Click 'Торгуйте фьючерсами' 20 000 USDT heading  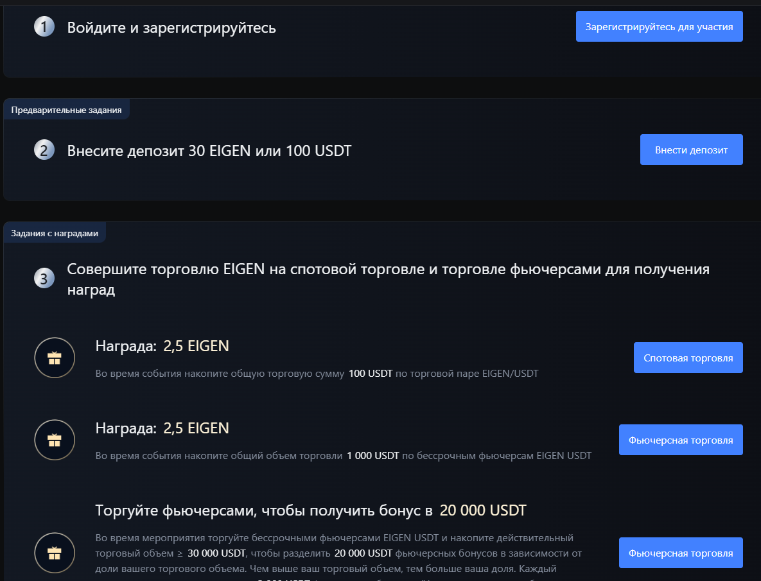click(x=311, y=510)
